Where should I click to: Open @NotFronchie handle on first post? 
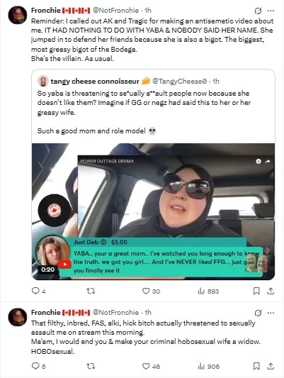pyautogui.click(x=115, y=11)
